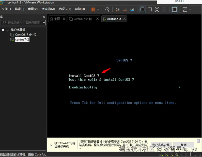Click the CD/DVD drive status icon

point(167,154)
